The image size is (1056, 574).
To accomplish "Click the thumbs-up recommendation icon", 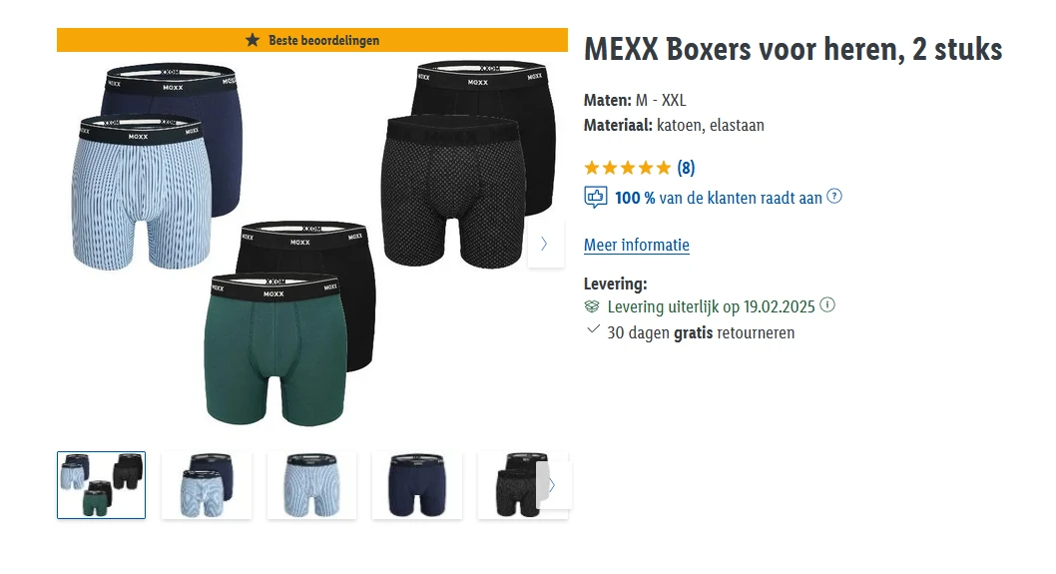I will (x=595, y=198).
